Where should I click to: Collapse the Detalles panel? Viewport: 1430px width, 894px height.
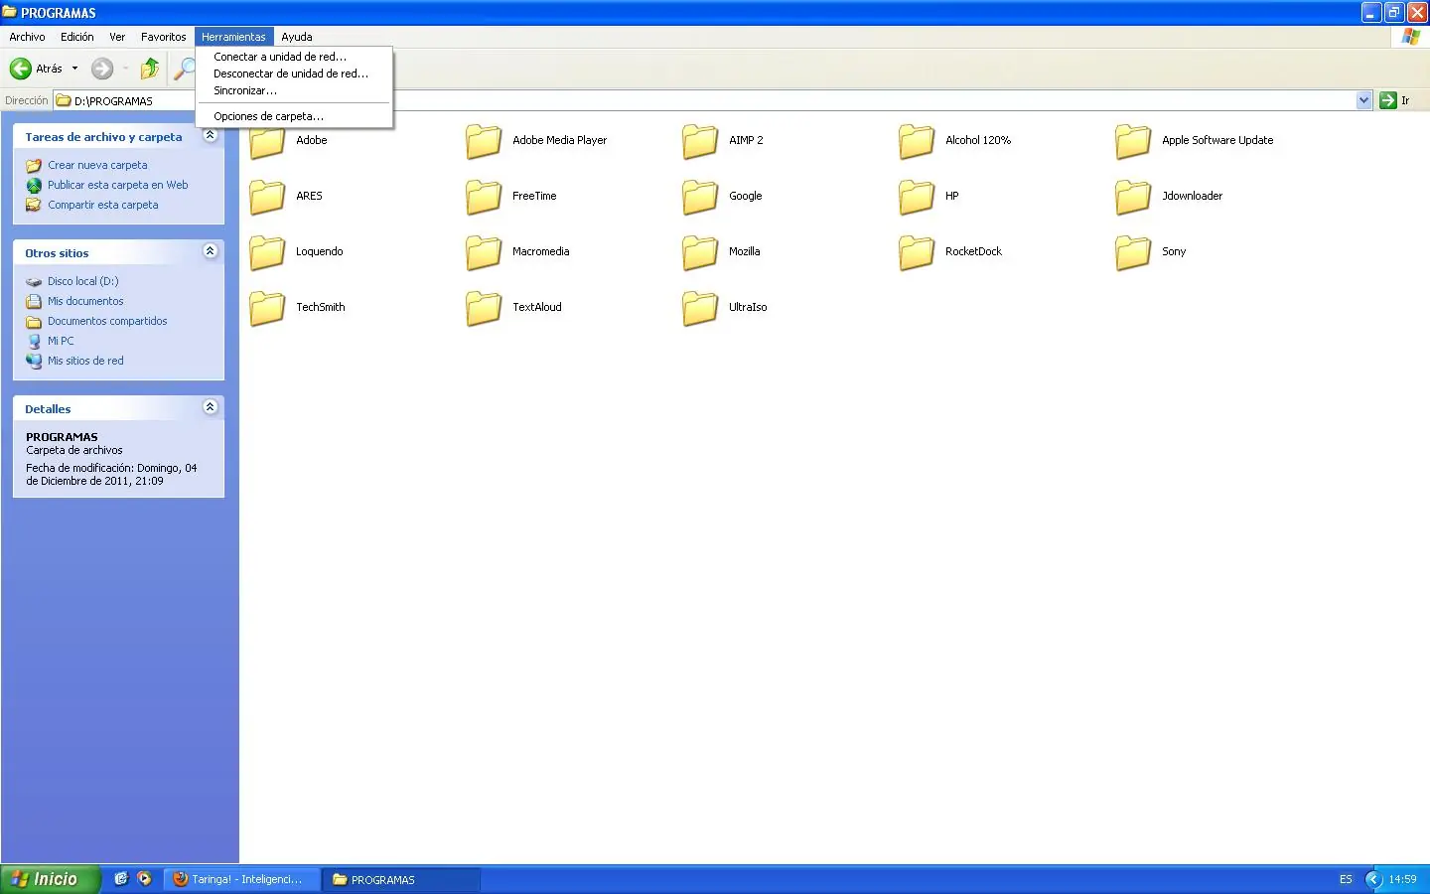click(x=210, y=407)
